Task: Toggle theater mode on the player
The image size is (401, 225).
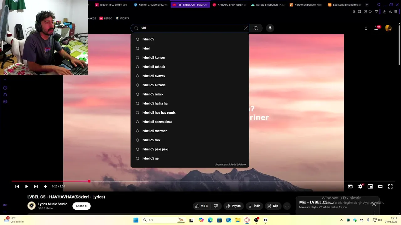Action: 380,187
